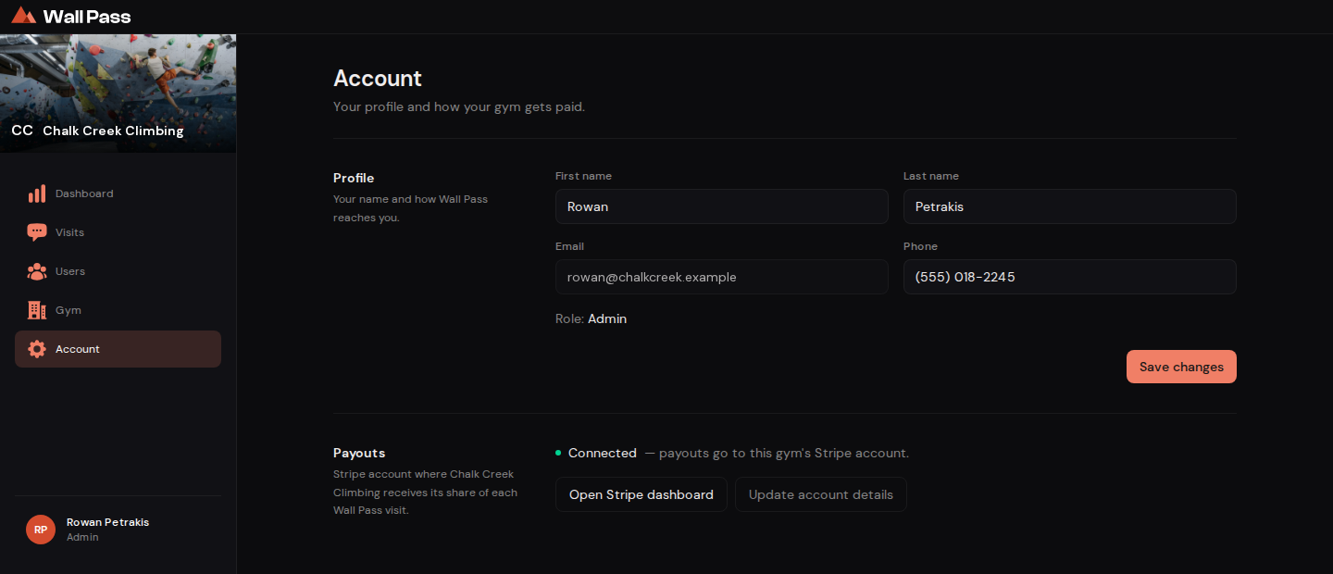Click Update account details button

pos(821,494)
